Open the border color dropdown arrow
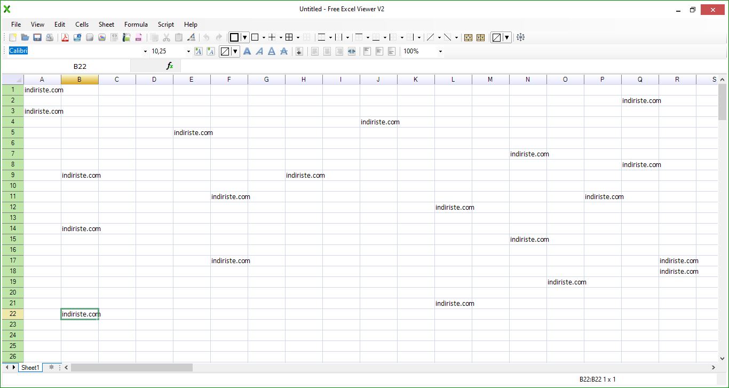 coord(245,37)
